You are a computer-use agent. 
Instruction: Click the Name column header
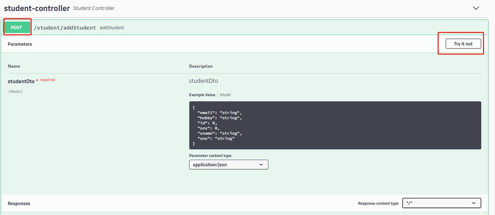tap(14, 66)
